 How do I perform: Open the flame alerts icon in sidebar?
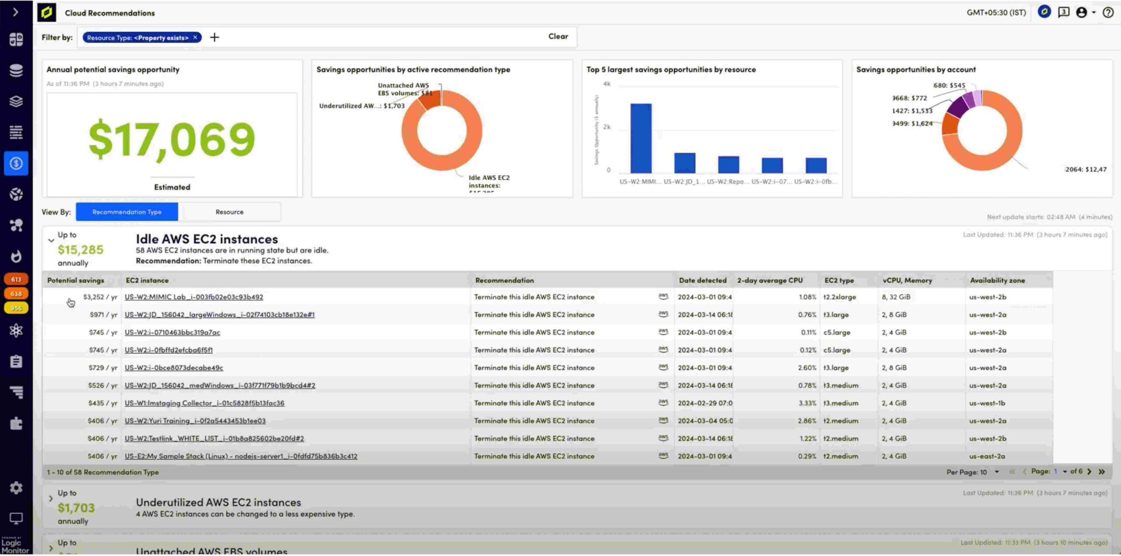tap(16, 256)
